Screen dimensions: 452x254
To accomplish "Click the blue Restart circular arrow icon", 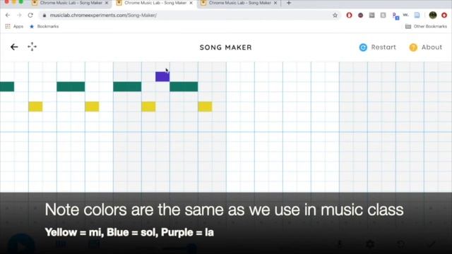I will click(x=363, y=47).
